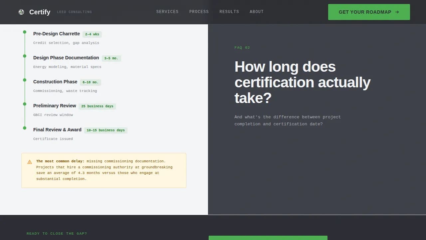Click the Get Your Roadmap button
This screenshot has width=426, height=240.
369,12
